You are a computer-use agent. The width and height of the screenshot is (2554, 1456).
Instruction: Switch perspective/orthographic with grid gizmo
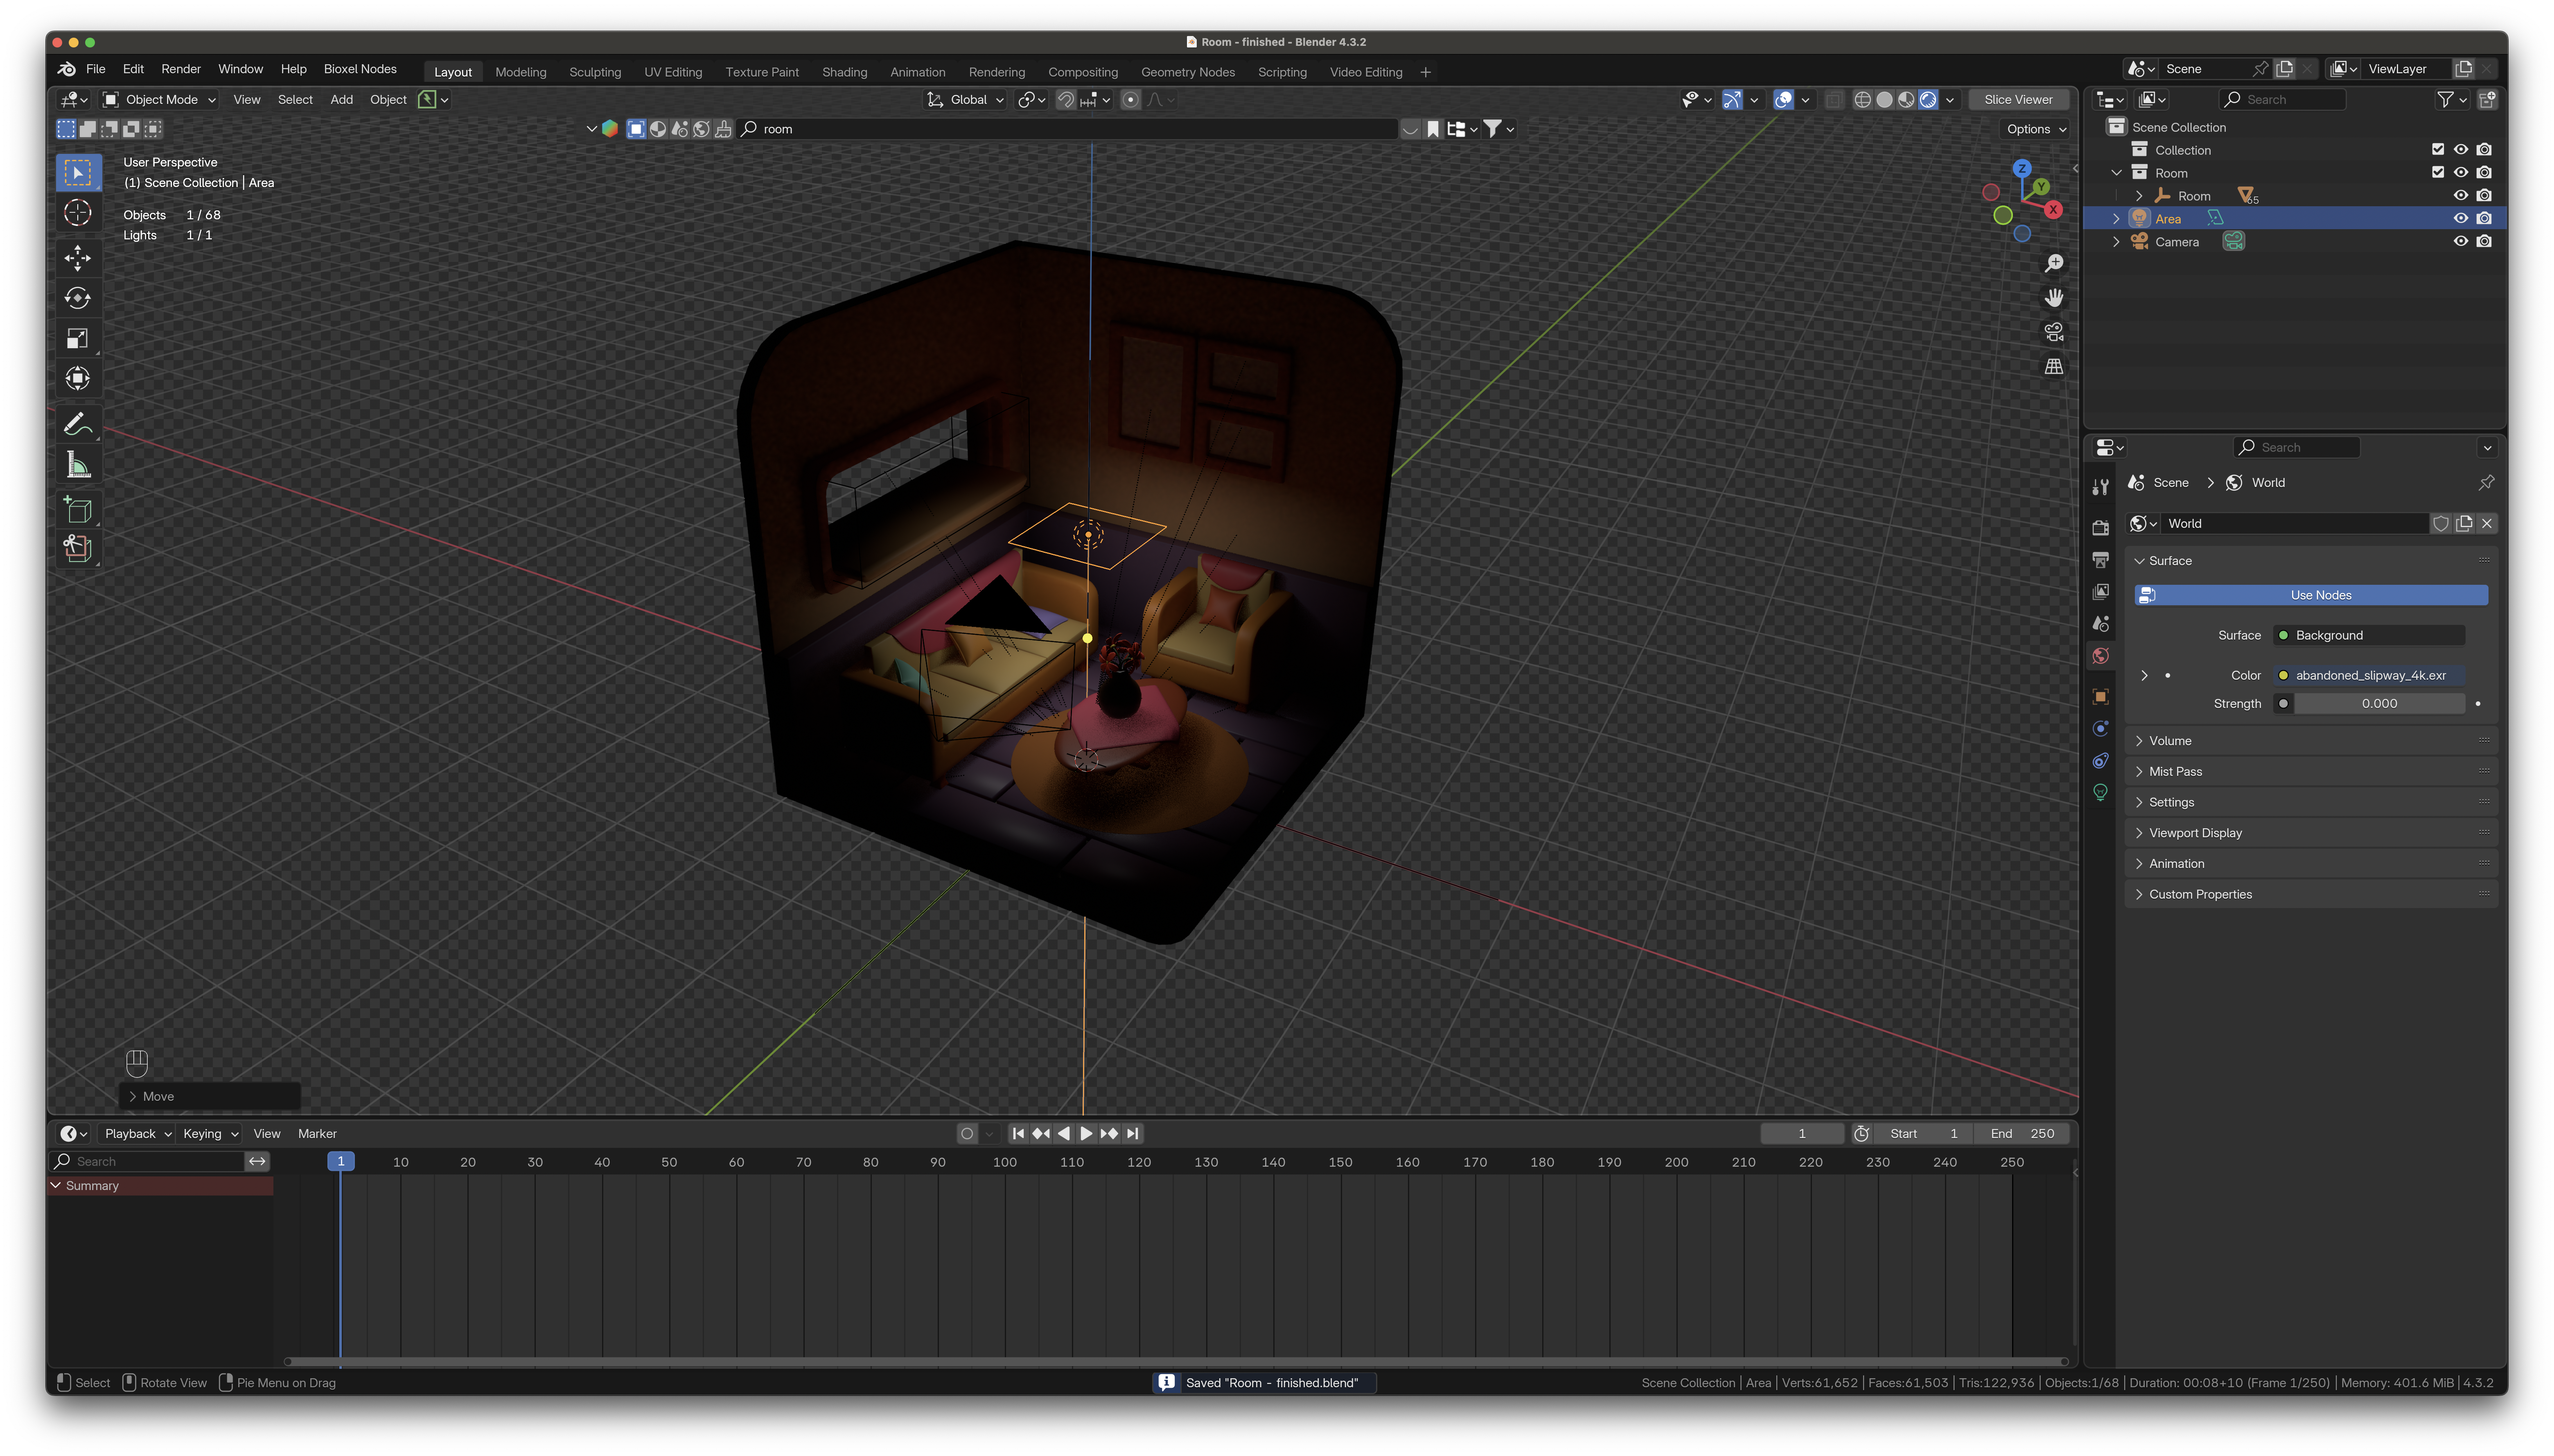tap(2054, 366)
